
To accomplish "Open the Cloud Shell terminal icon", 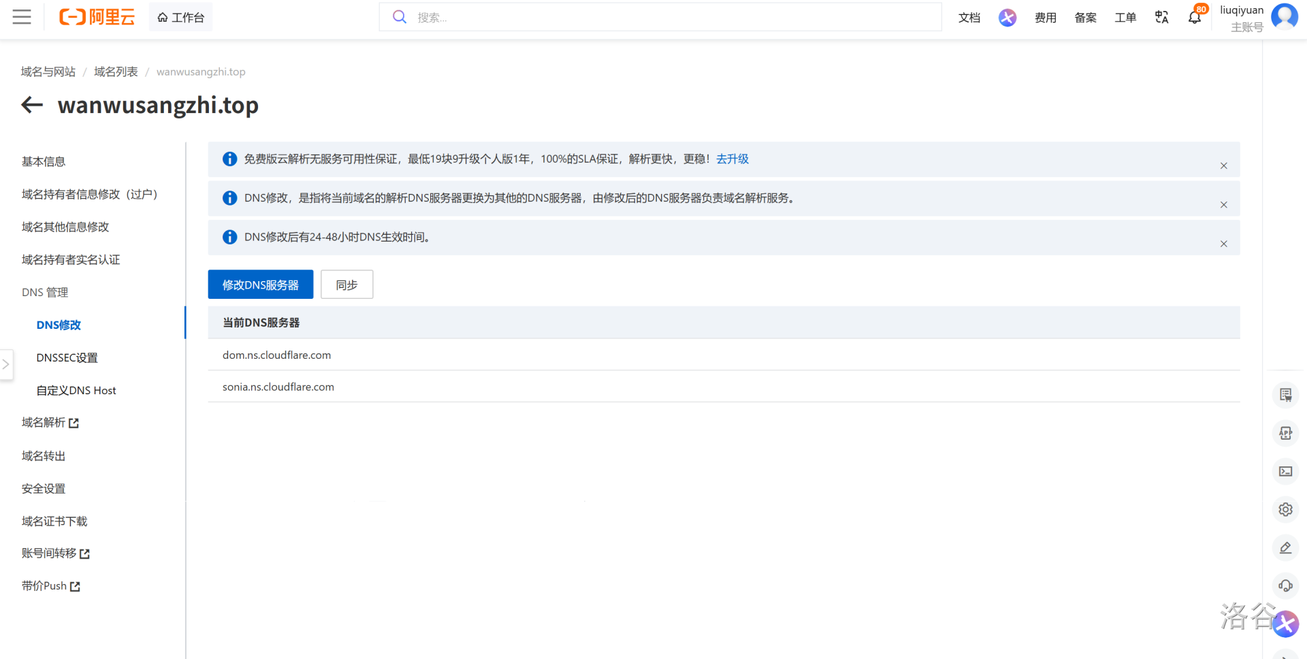I will click(1285, 471).
